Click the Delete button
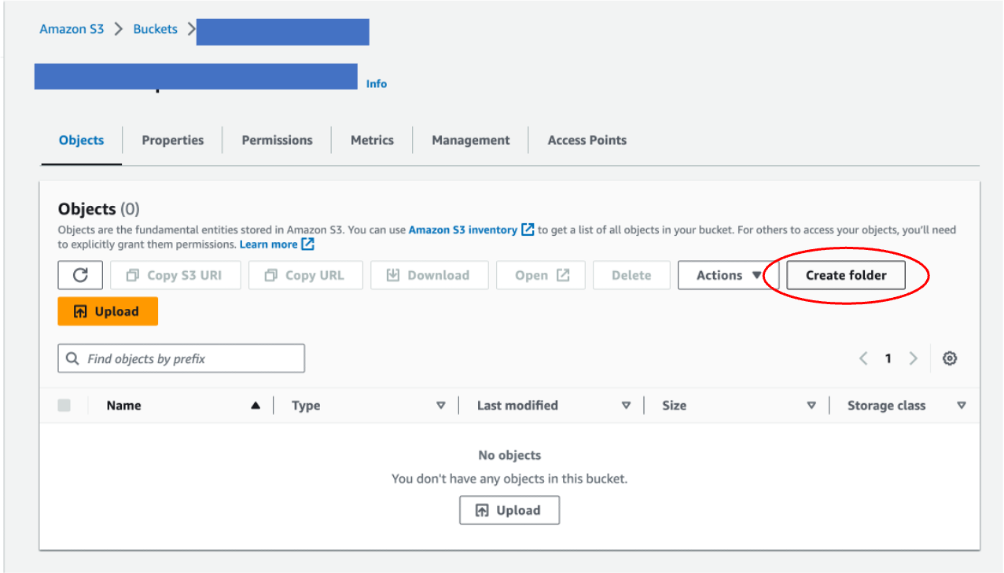This screenshot has width=1004, height=573. coord(631,275)
